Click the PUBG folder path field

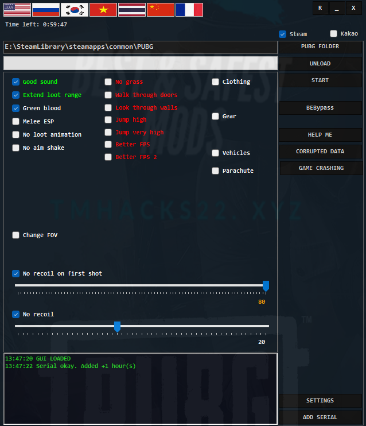(x=141, y=47)
